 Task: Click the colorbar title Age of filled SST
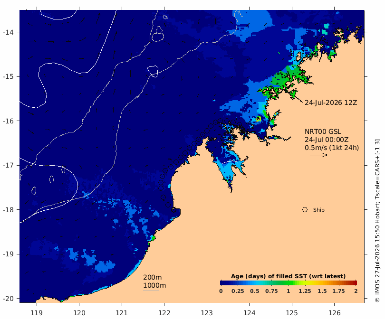click(288, 276)
